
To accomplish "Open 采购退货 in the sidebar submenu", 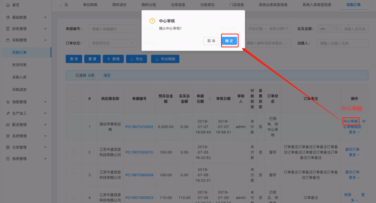I will coord(19,90).
